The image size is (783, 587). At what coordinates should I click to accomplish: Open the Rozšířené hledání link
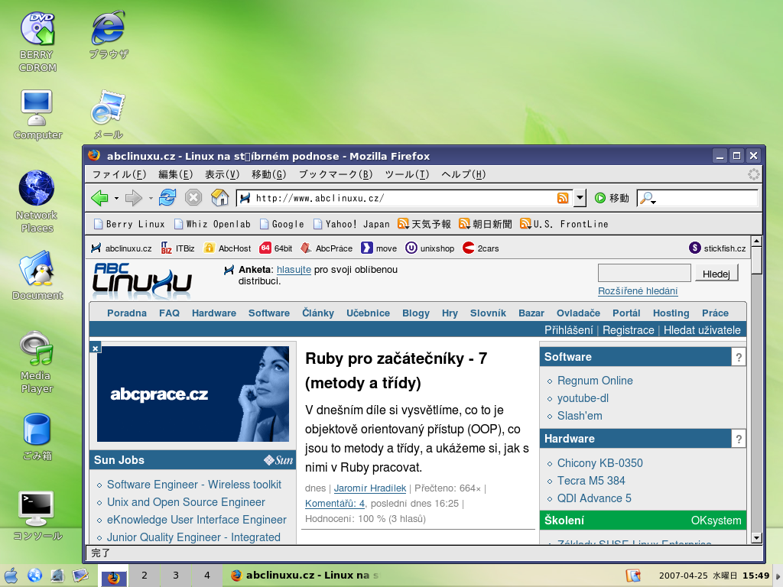tap(638, 291)
